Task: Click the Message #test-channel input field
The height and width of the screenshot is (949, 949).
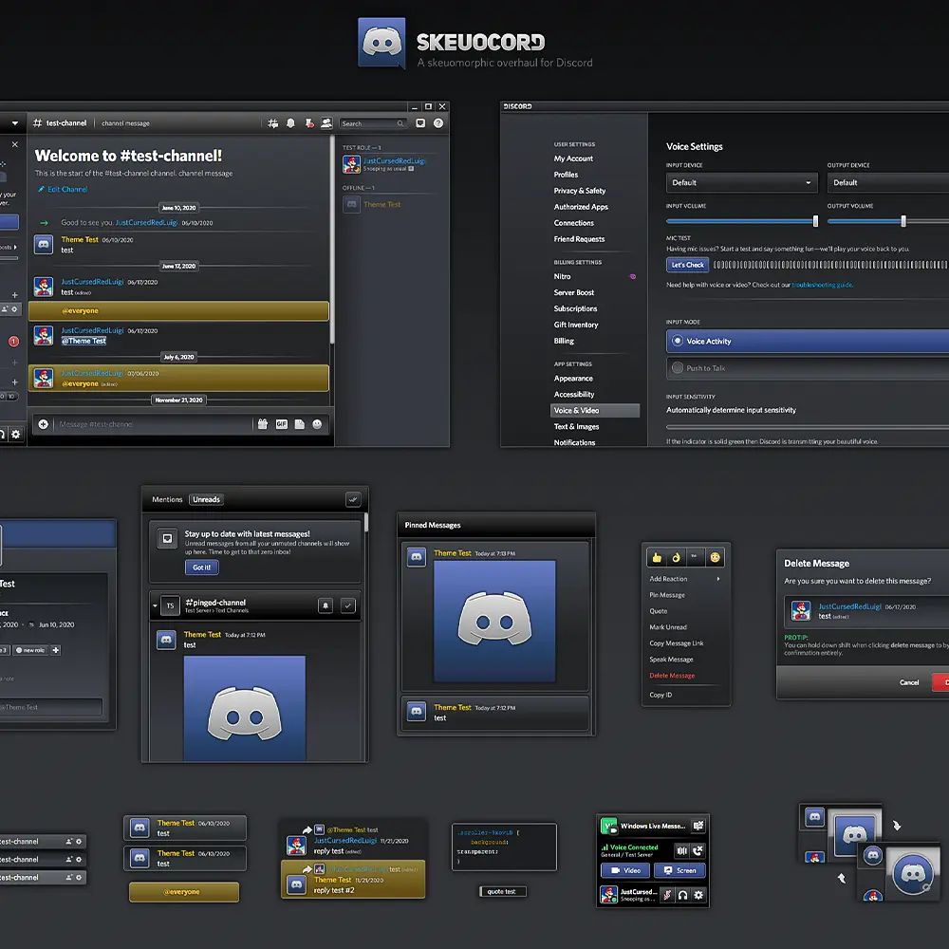Action: 151,424
